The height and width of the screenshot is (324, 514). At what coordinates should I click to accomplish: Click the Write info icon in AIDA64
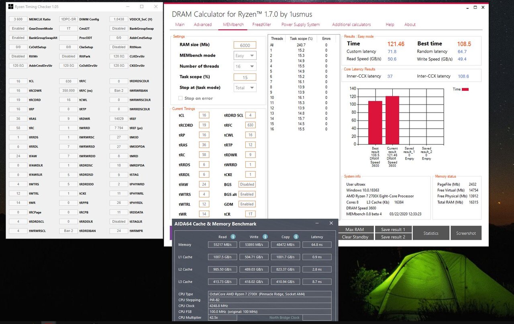(x=265, y=237)
